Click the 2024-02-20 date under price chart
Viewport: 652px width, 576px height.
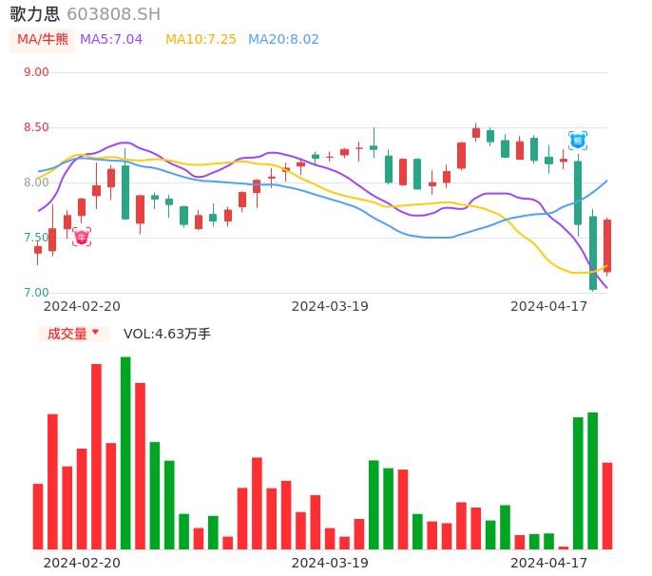click(x=82, y=306)
